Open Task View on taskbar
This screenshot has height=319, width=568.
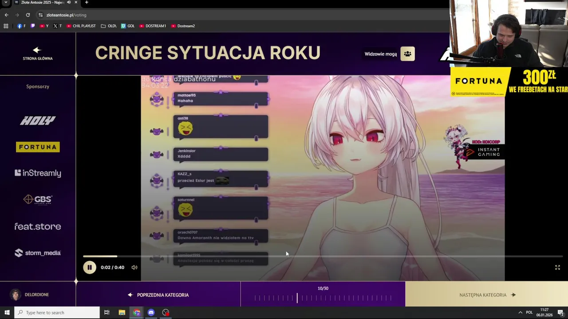(107, 313)
